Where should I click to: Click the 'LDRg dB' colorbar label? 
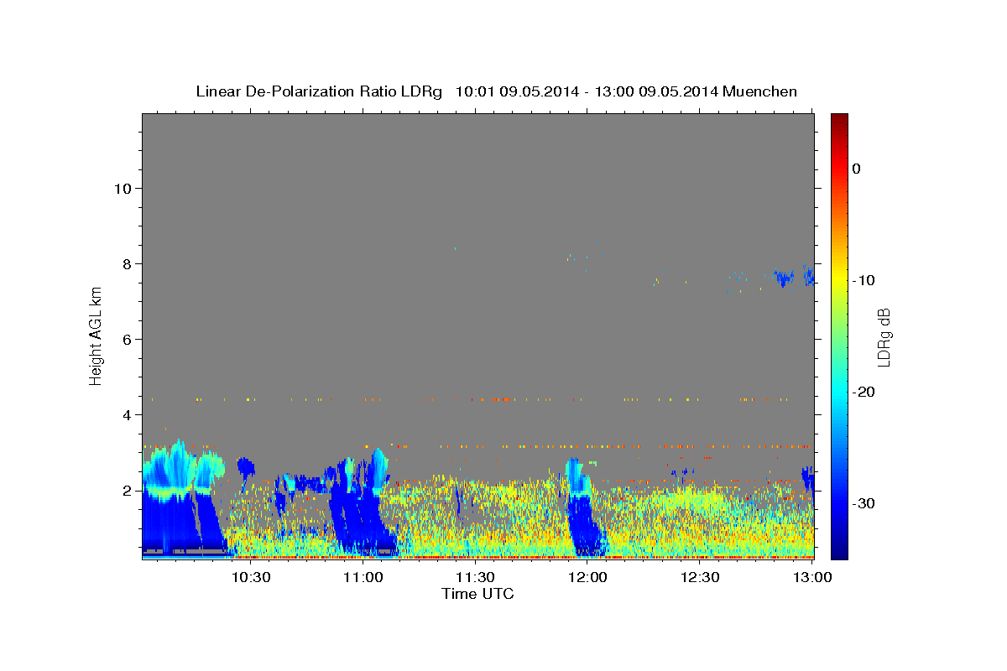(884, 336)
